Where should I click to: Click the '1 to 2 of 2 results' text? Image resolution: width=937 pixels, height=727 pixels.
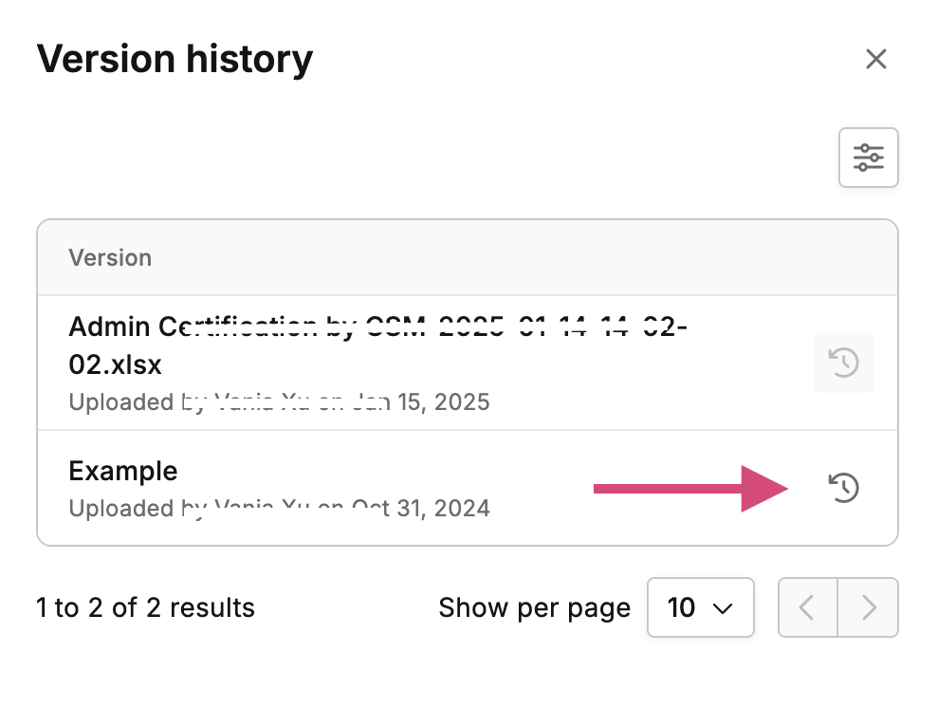pos(145,607)
